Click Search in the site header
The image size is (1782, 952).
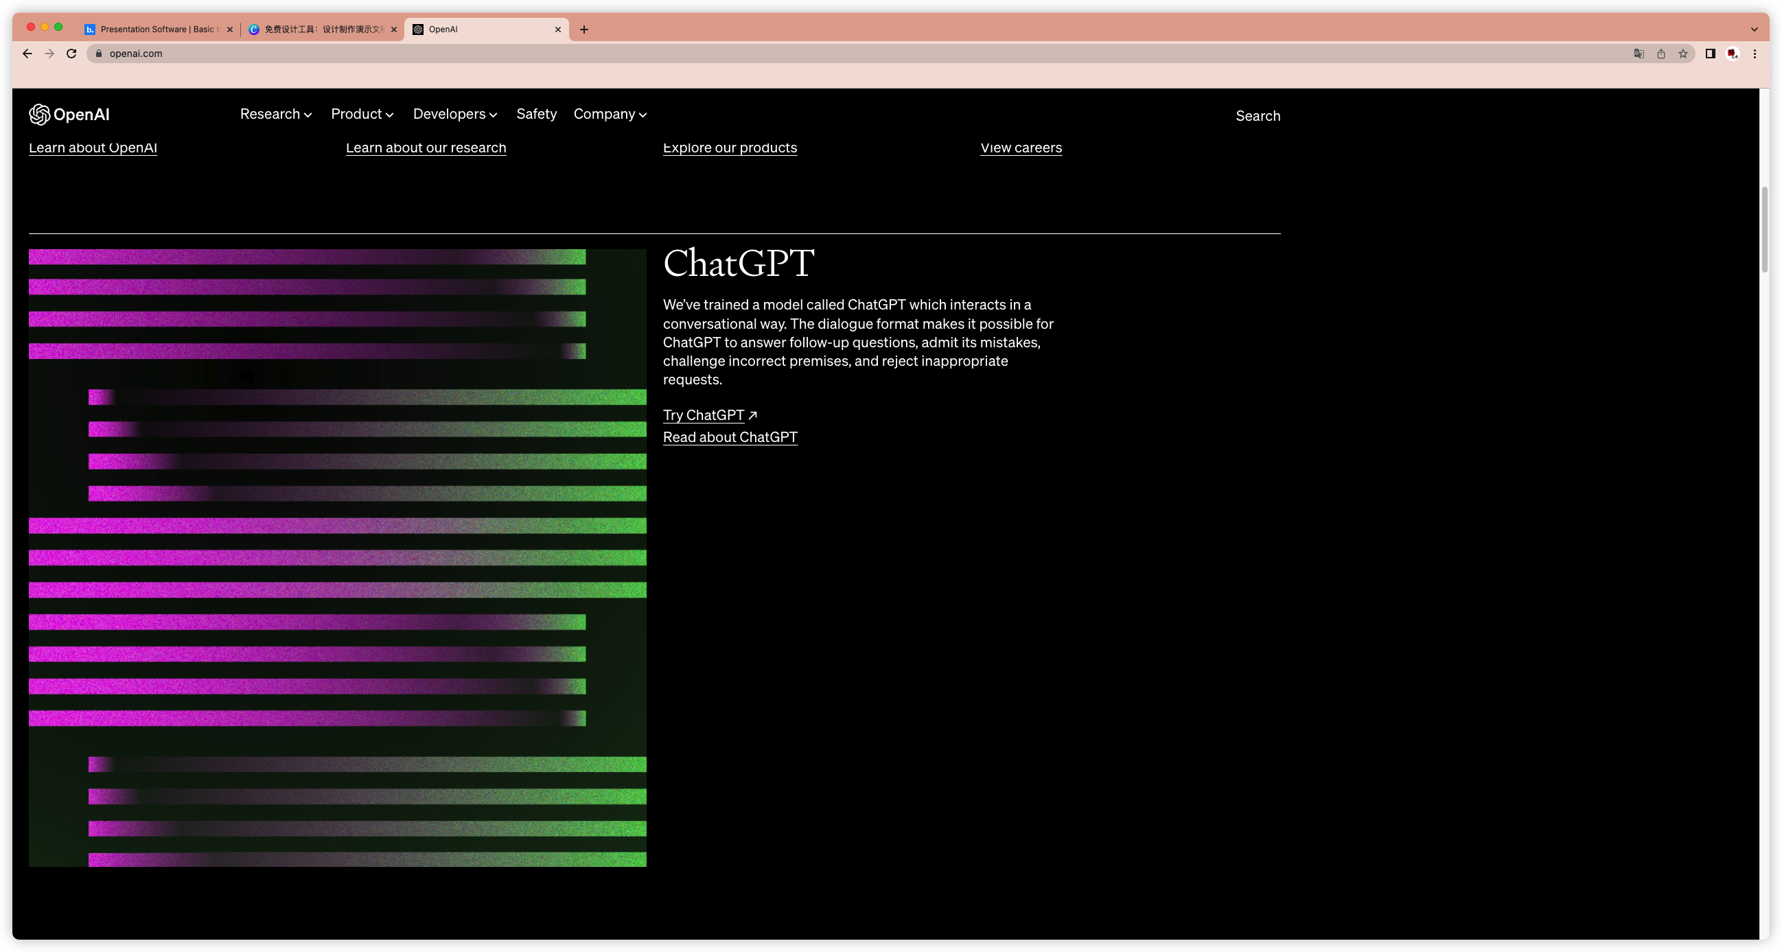[x=1258, y=115]
